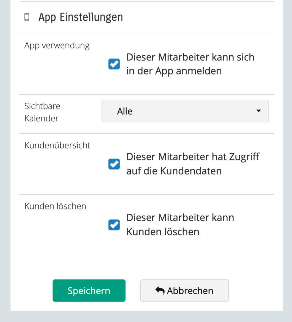This screenshot has width=292, height=322.
Task: Click the reply arrow icon on Abbrechen
Action: [160, 291]
